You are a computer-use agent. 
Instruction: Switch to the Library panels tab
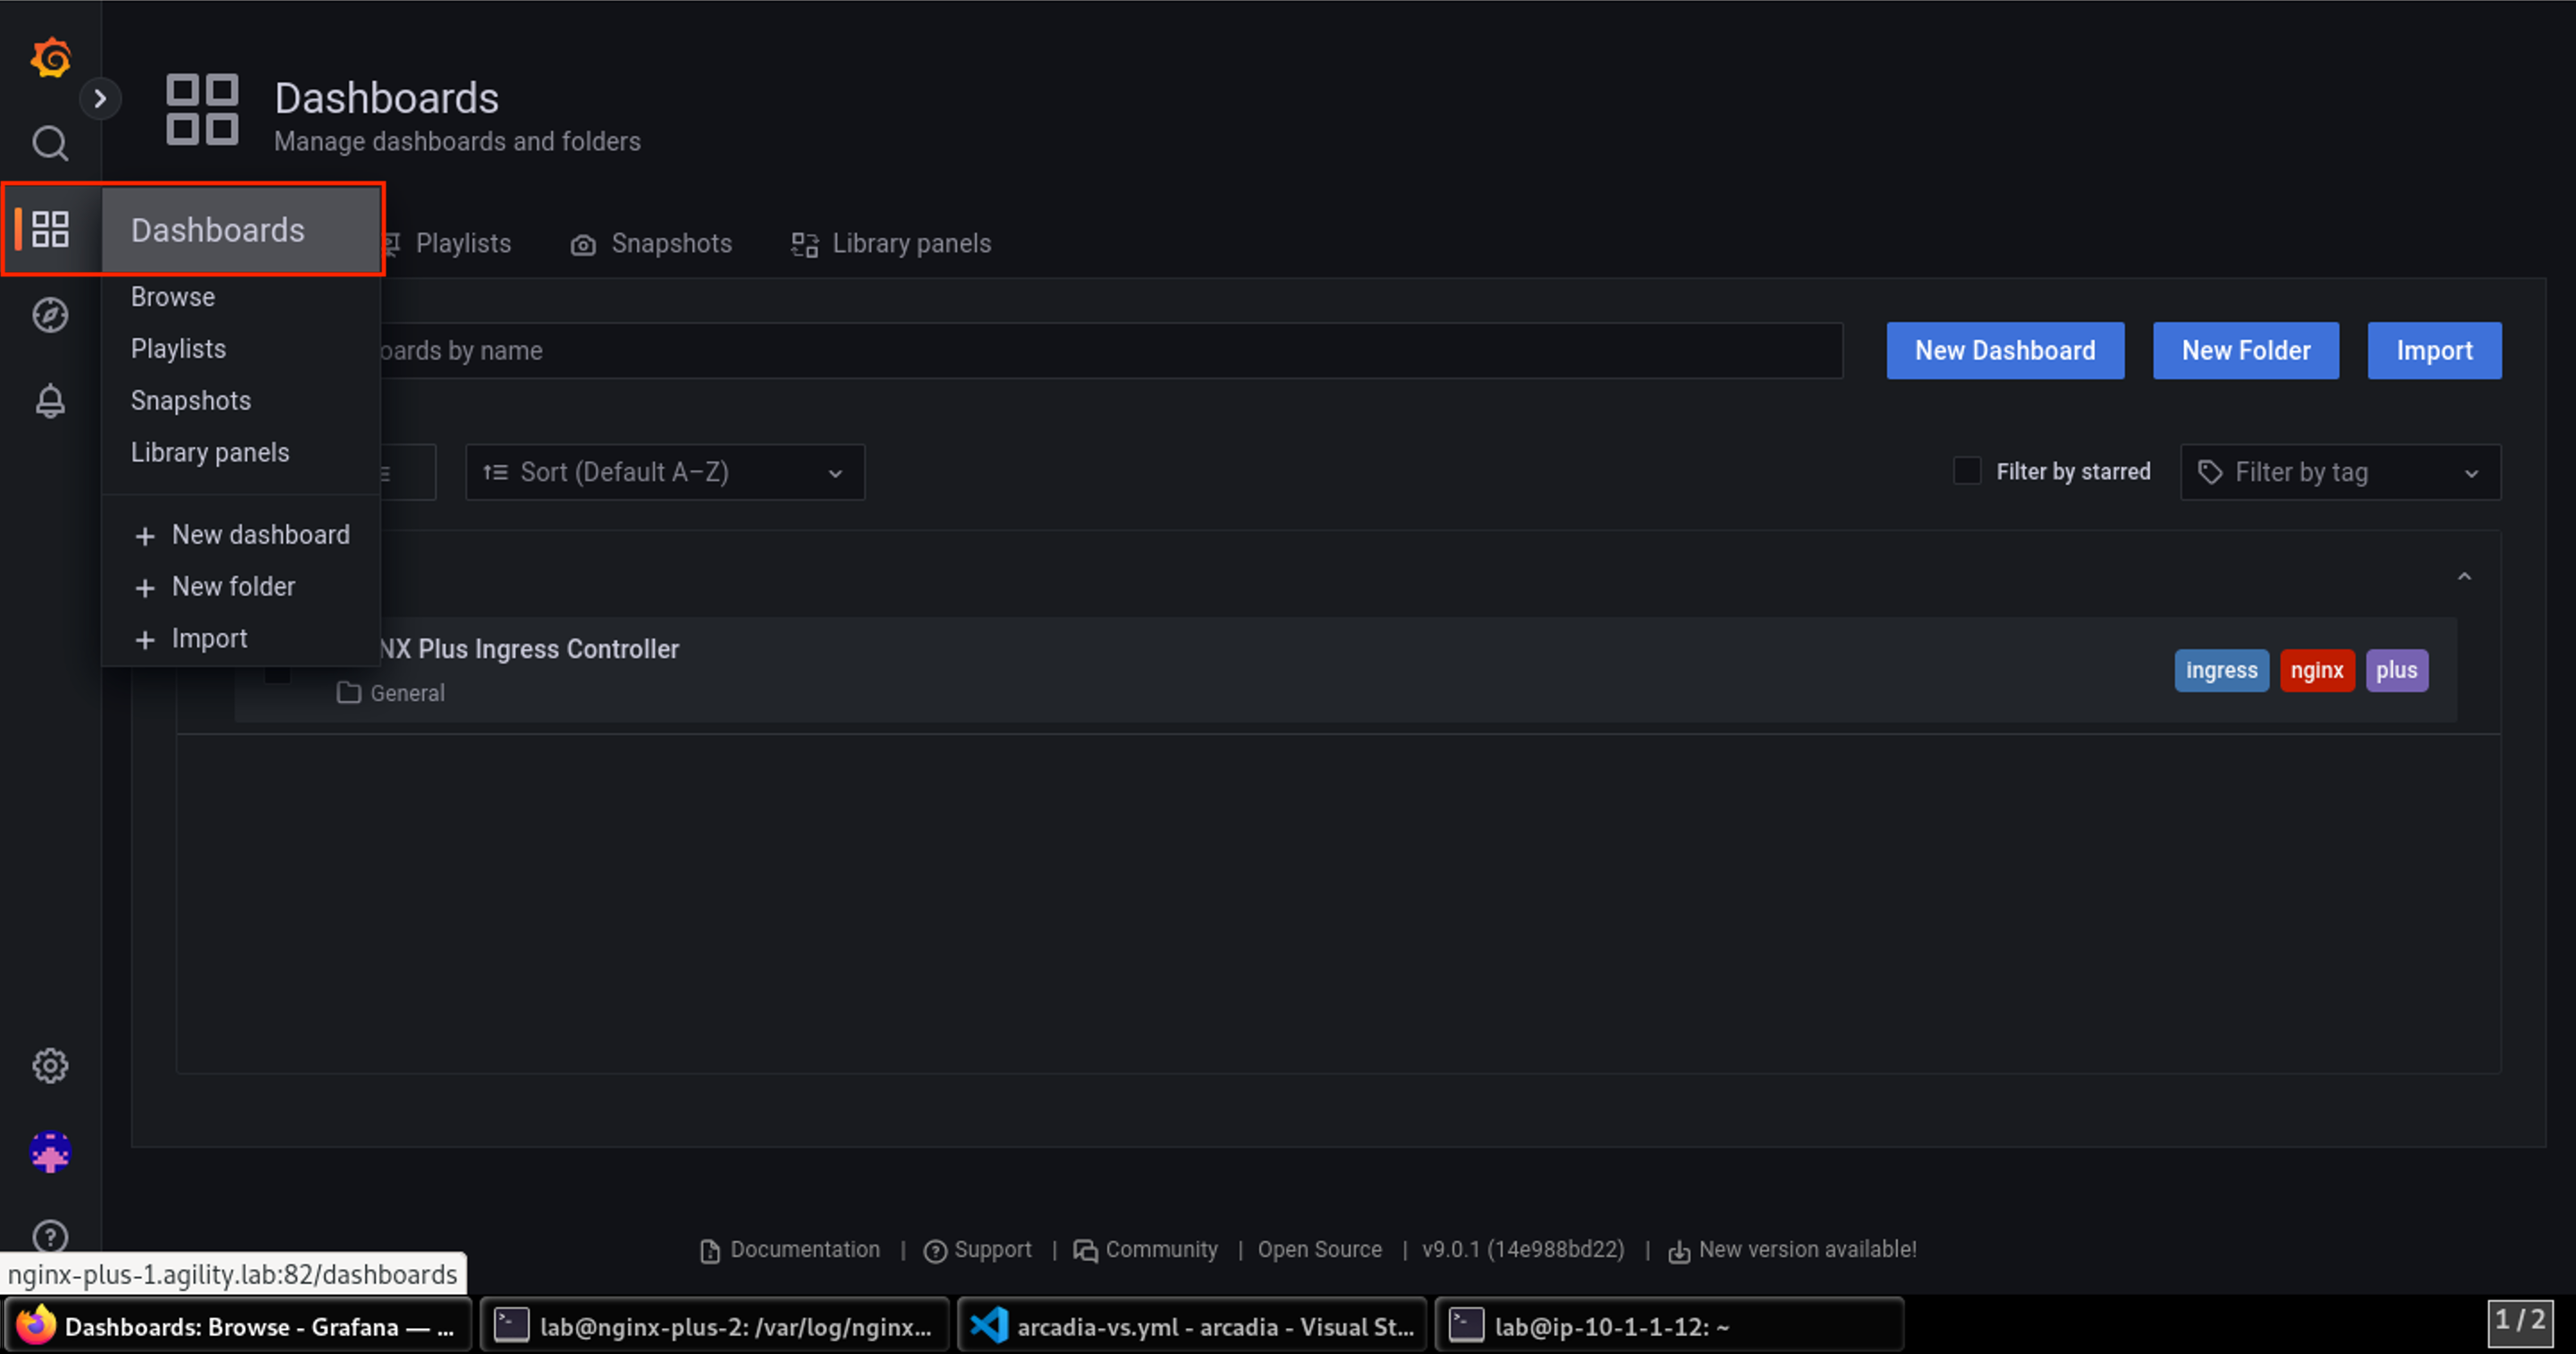click(891, 244)
